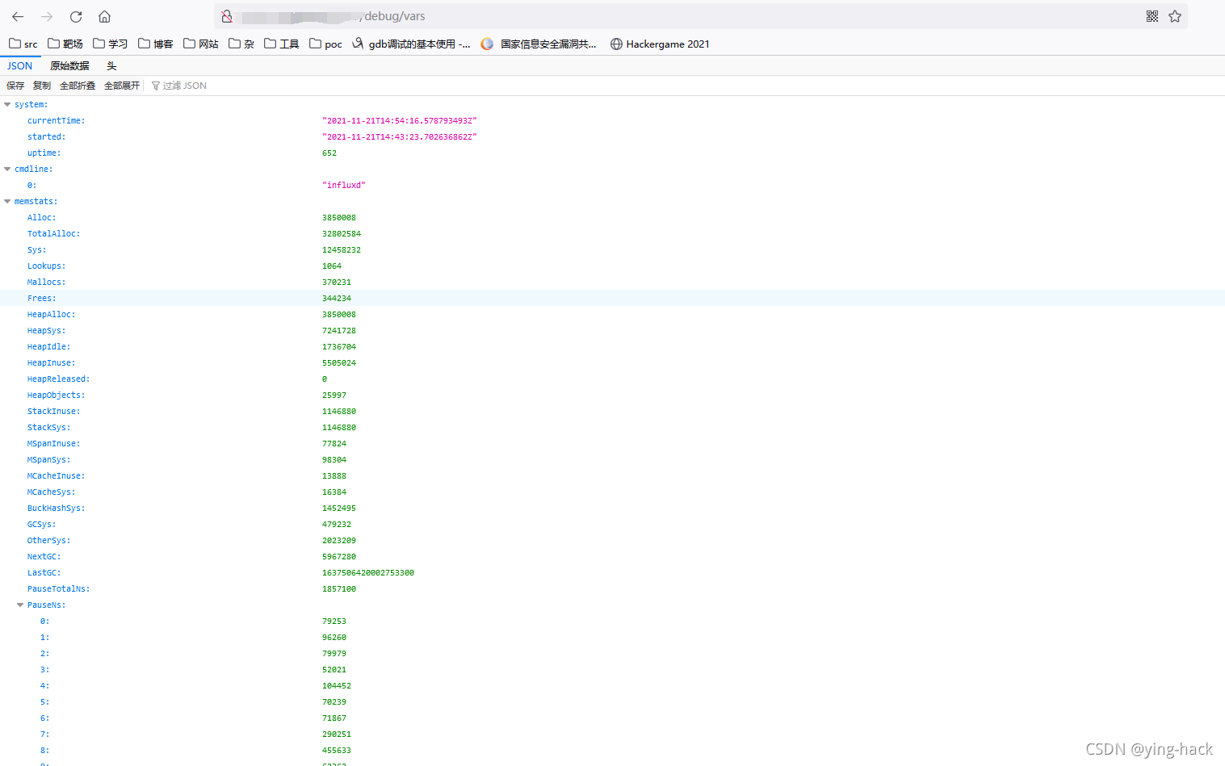Screen dimensions: 1225x766
Task: Open the 学习 bookmark folder
Action: pos(111,44)
